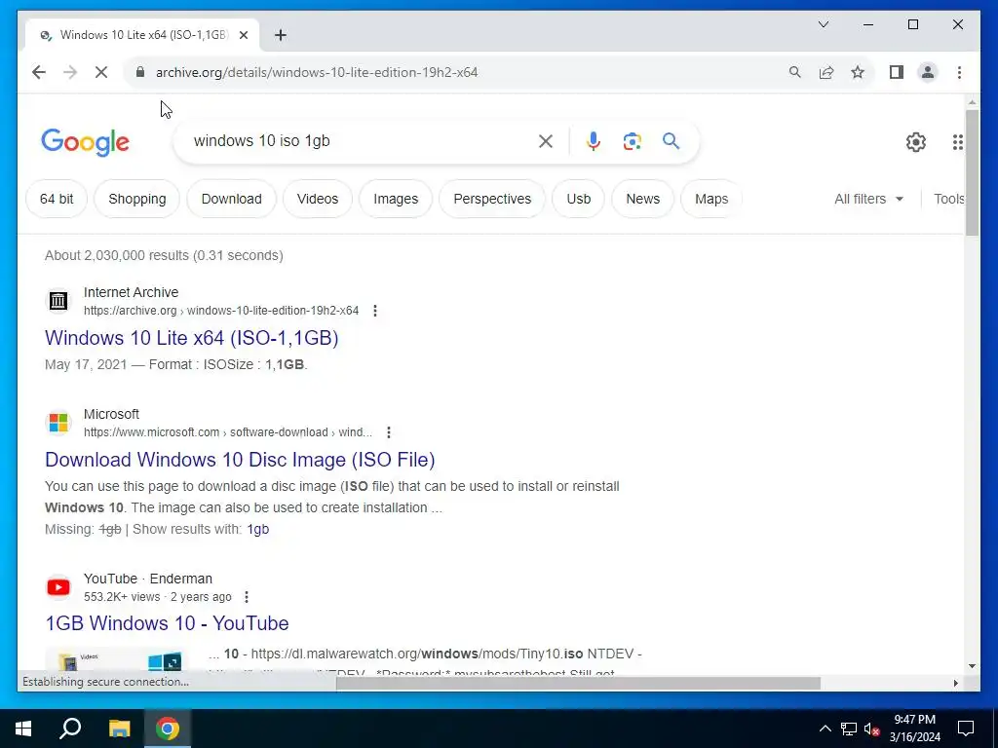Click the padlock site info icon
The image size is (998, 748).
point(140,72)
